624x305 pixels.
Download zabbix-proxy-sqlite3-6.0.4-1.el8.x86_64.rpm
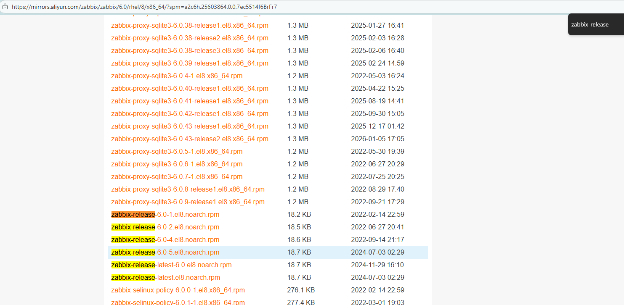pos(177,76)
